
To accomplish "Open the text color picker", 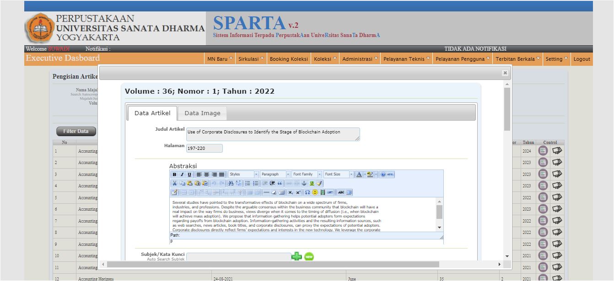I will pyautogui.click(x=359, y=175).
